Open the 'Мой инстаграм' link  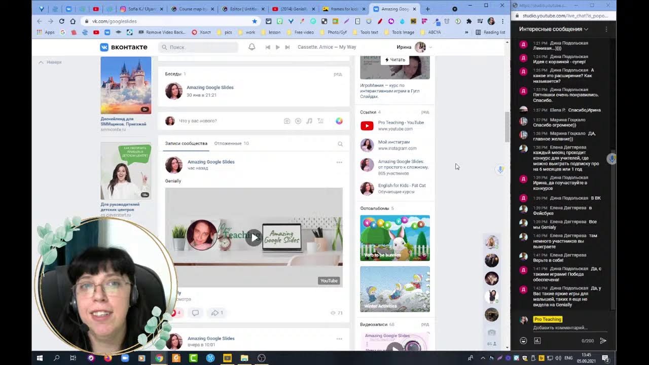pos(394,142)
